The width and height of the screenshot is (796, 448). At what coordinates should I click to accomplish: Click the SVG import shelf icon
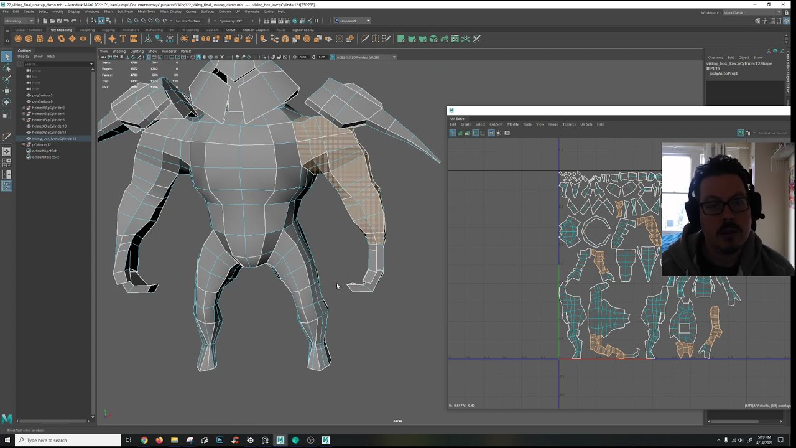click(x=134, y=39)
